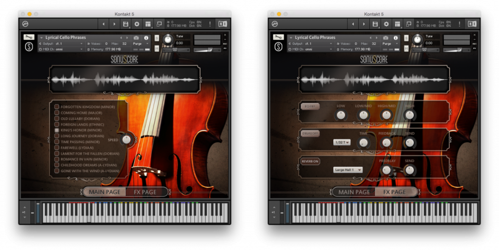Click next arrow in left window toolbar
Viewport: 499px width, 251px height.
point(115,24)
